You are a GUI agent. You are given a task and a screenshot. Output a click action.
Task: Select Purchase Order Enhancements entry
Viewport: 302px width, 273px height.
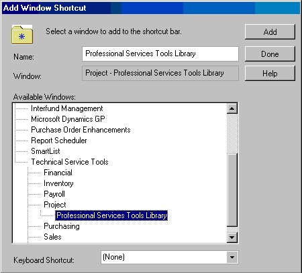coord(81,130)
